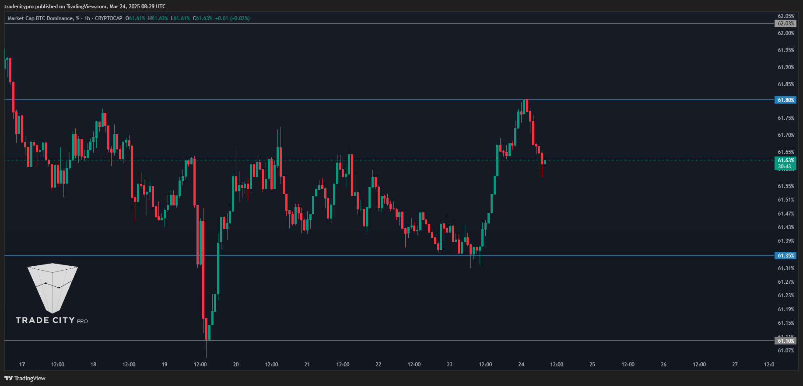The height and width of the screenshot is (386, 803).
Task: Click the blue 61.80% price line label
Action: tap(785, 100)
